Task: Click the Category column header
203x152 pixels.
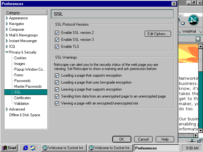Action: [26, 13]
